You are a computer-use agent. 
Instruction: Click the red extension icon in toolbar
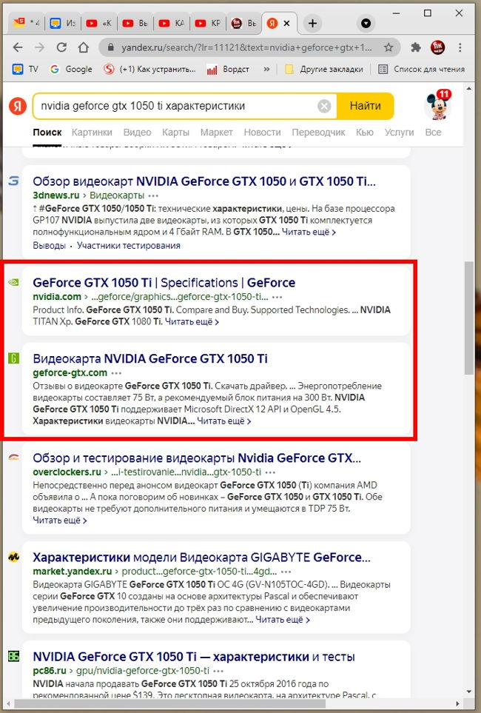[437, 47]
